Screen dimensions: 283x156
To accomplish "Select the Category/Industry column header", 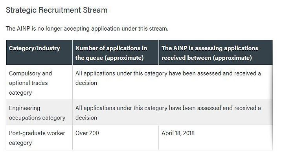I will (39, 53).
